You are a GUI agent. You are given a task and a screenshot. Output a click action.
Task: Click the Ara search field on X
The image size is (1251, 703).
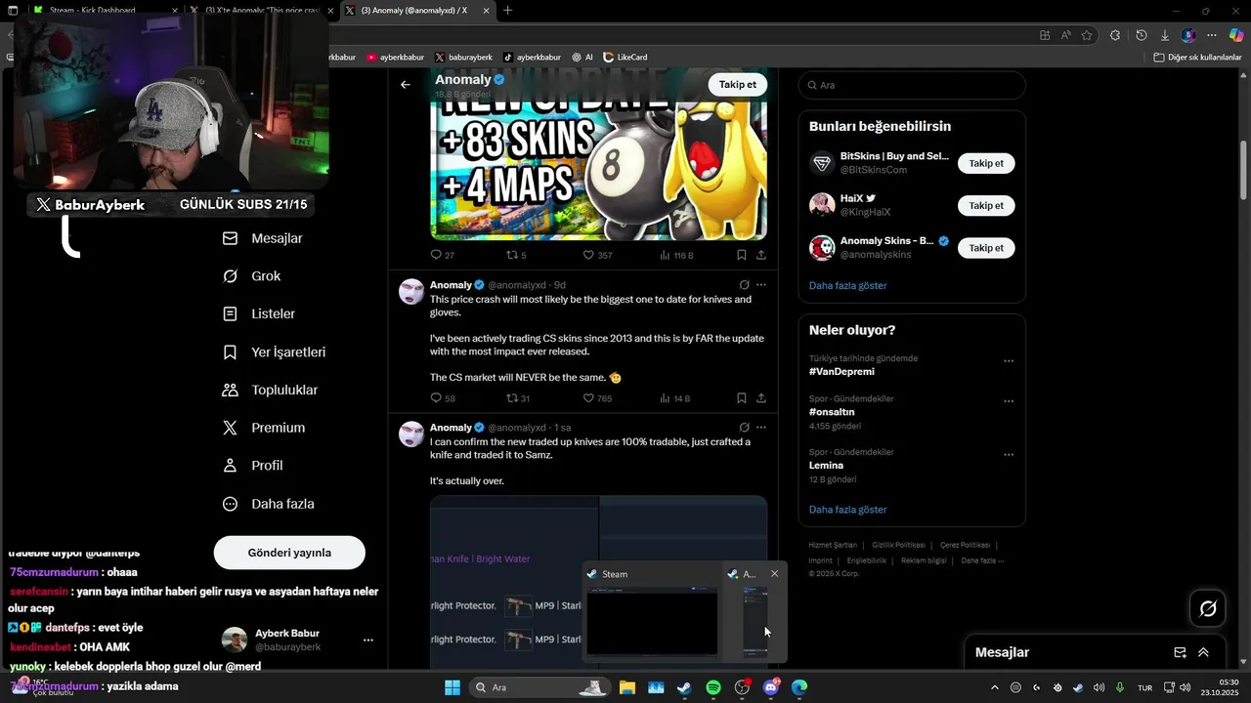pyautogui.click(x=912, y=85)
